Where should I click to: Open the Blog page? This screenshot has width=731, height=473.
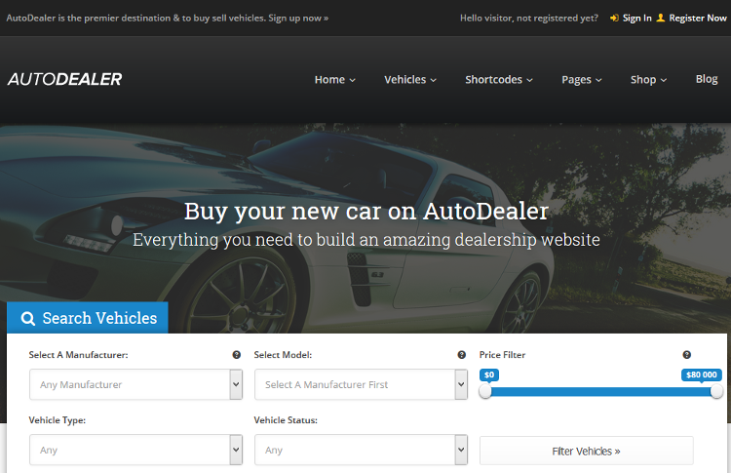(707, 79)
